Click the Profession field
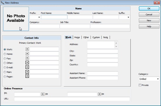This screenshot has width=161, height=106. pos(110,26)
